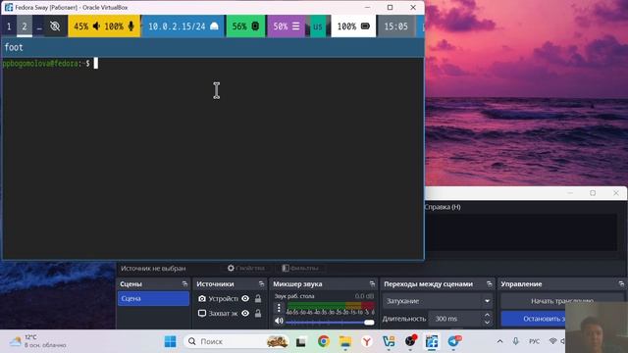Image resolution: width=628 pixels, height=353 pixels.
Task: Toggle lock on Устройство source
Action: (x=258, y=298)
